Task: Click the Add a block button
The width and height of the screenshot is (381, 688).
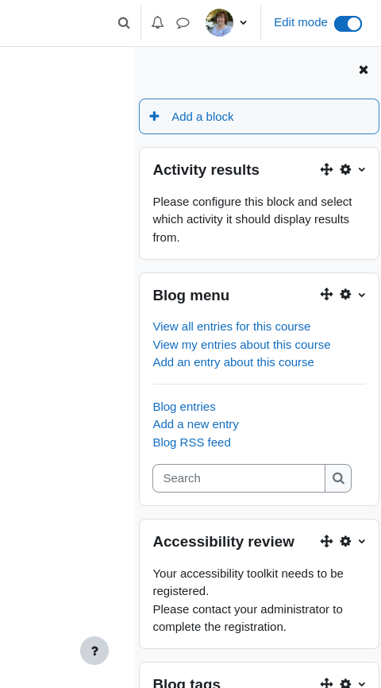Action: click(x=259, y=116)
